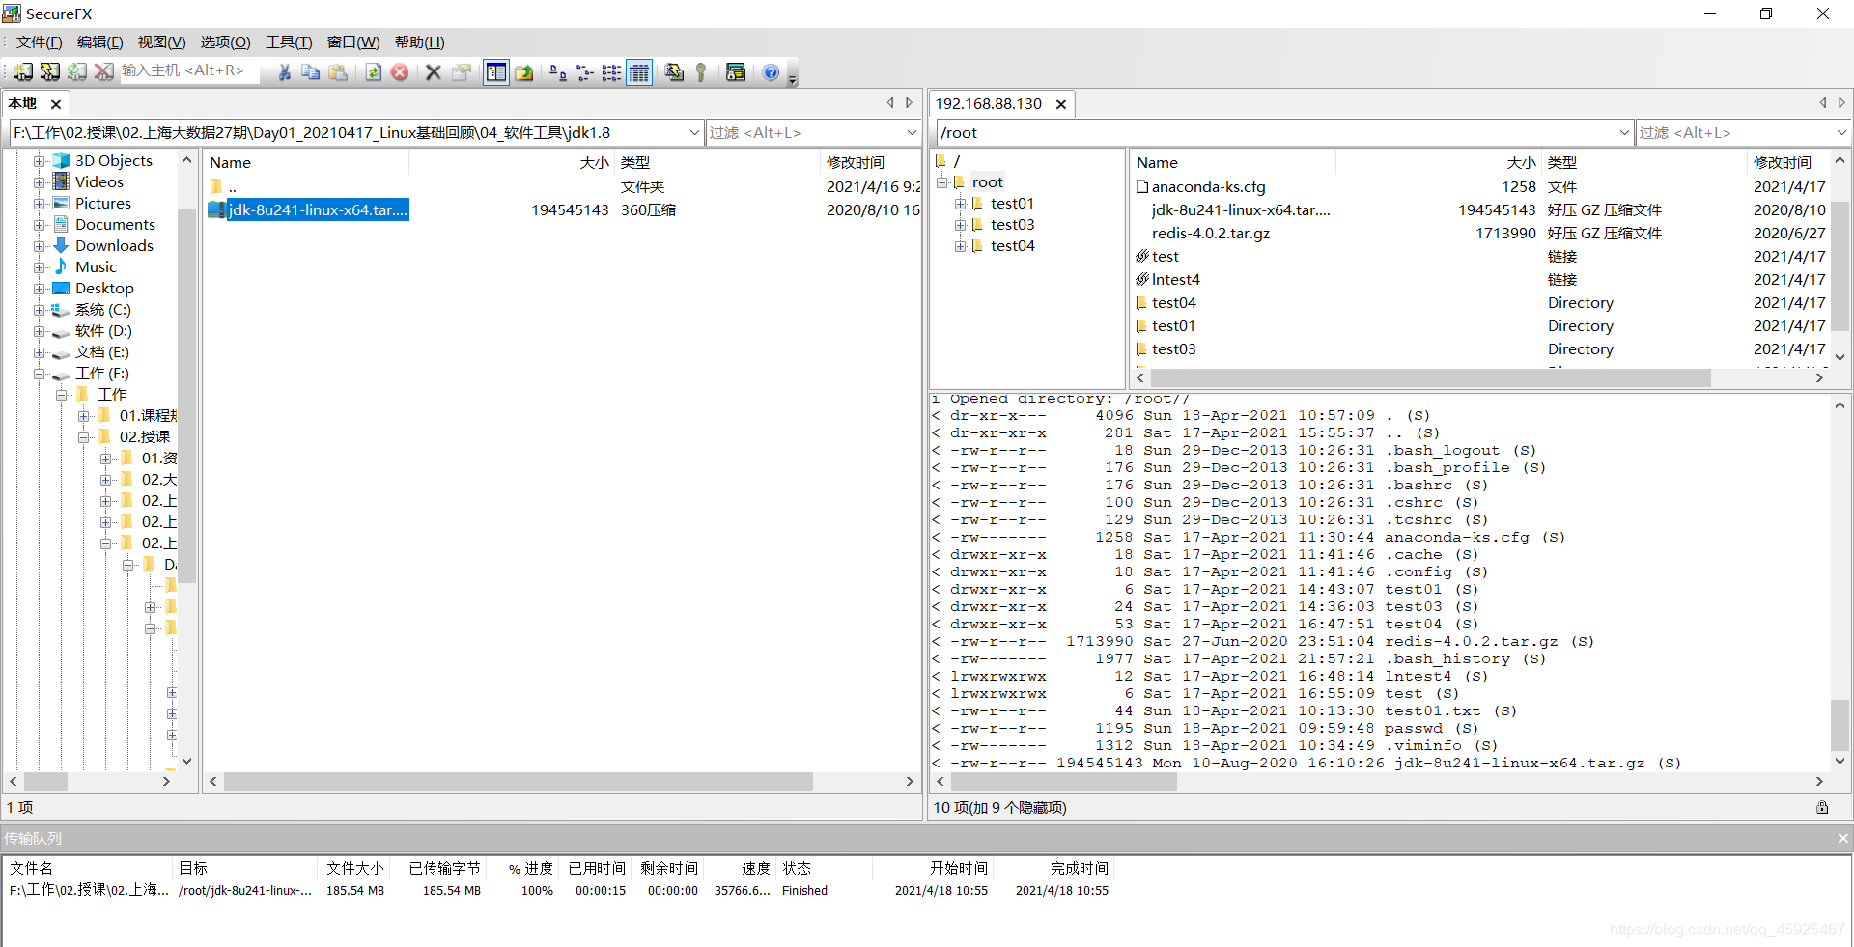Image resolution: width=1854 pixels, height=947 pixels.
Task: Close the 传输队列 panel
Action: click(1842, 838)
